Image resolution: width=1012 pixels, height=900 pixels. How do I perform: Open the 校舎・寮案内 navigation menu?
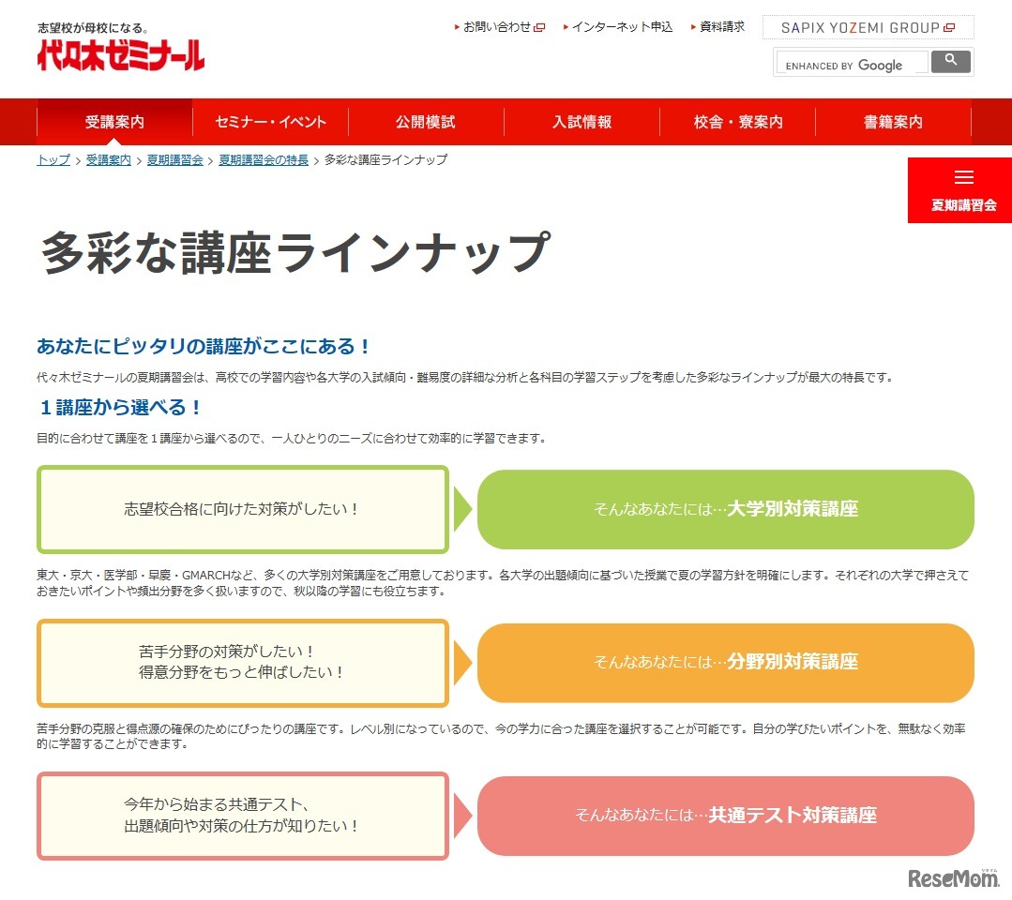pos(737,121)
